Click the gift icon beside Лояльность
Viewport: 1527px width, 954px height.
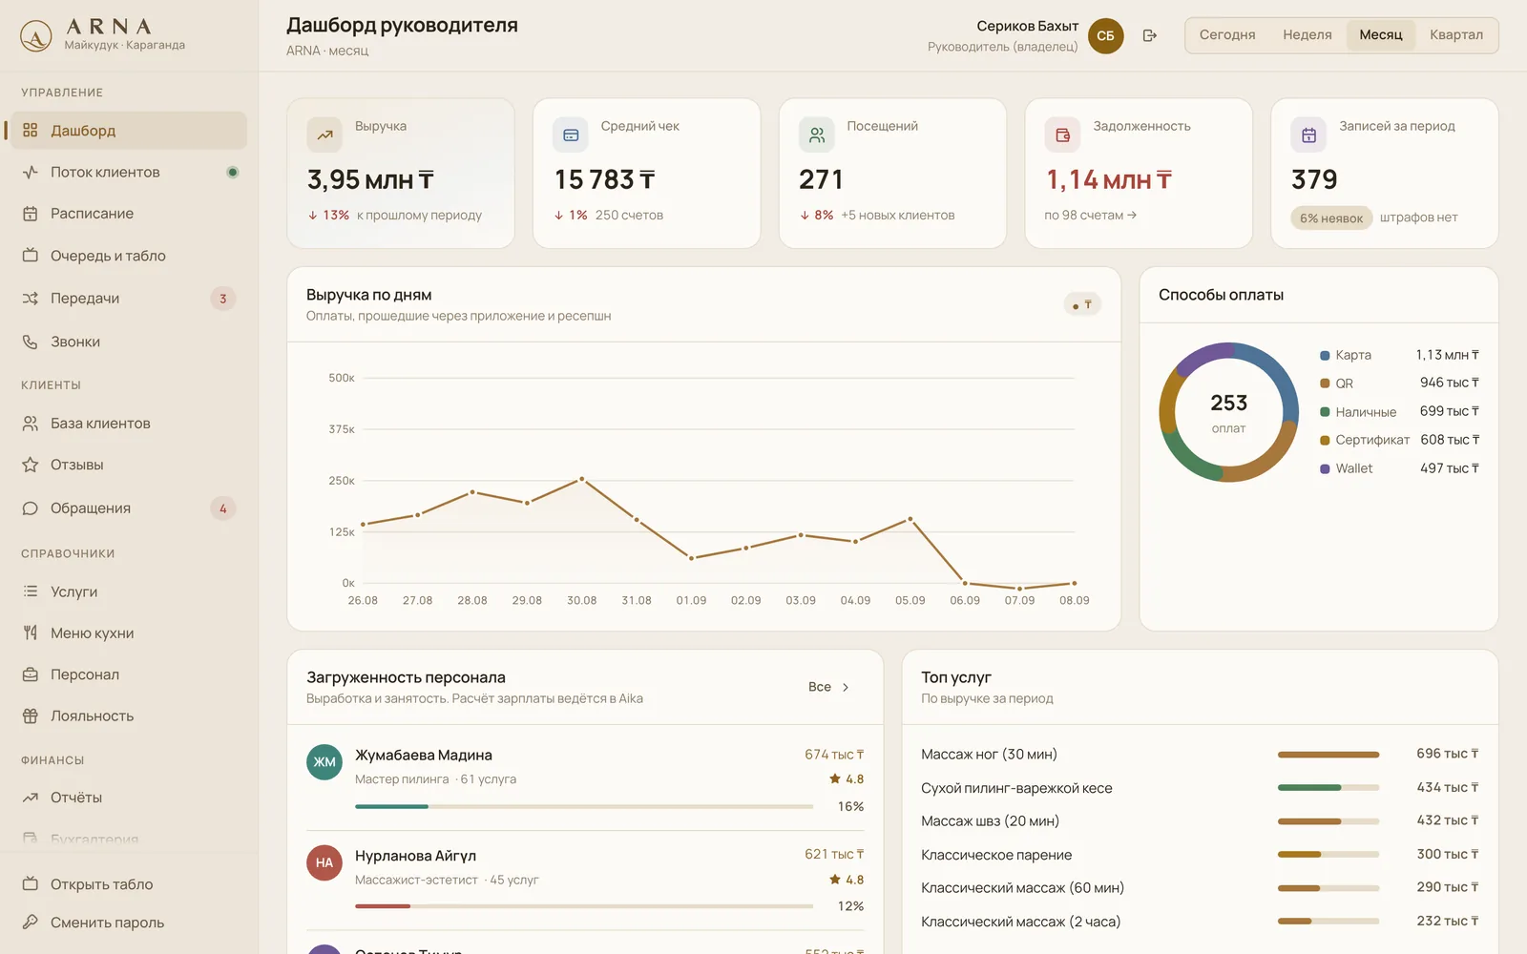31,716
